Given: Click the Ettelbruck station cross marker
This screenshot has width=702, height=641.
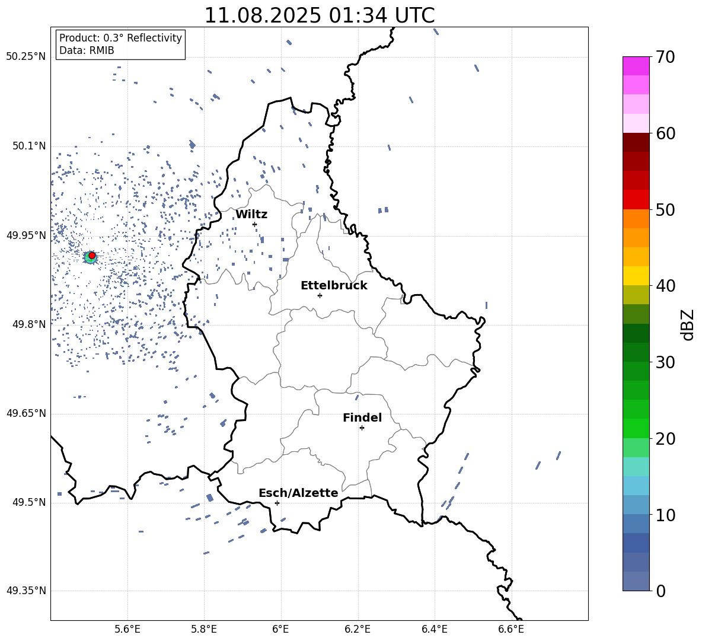Looking at the screenshot, I should coord(320,295).
